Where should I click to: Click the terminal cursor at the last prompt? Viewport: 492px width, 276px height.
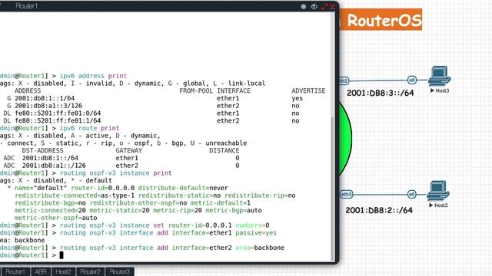coord(61,255)
